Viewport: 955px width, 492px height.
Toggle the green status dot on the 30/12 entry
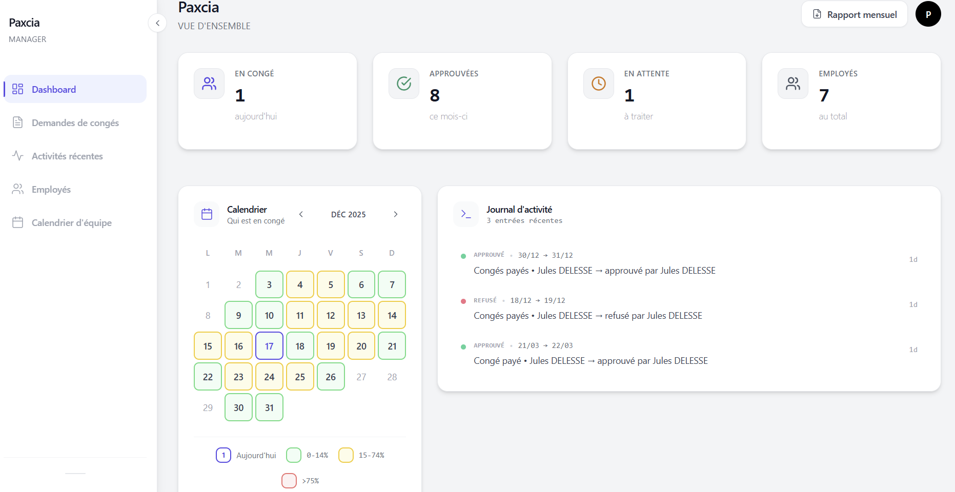tap(463, 256)
